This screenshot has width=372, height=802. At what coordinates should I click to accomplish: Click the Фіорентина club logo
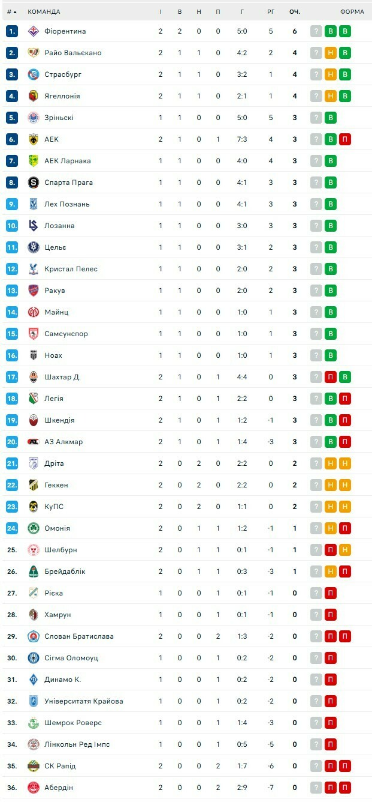(x=34, y=31)
